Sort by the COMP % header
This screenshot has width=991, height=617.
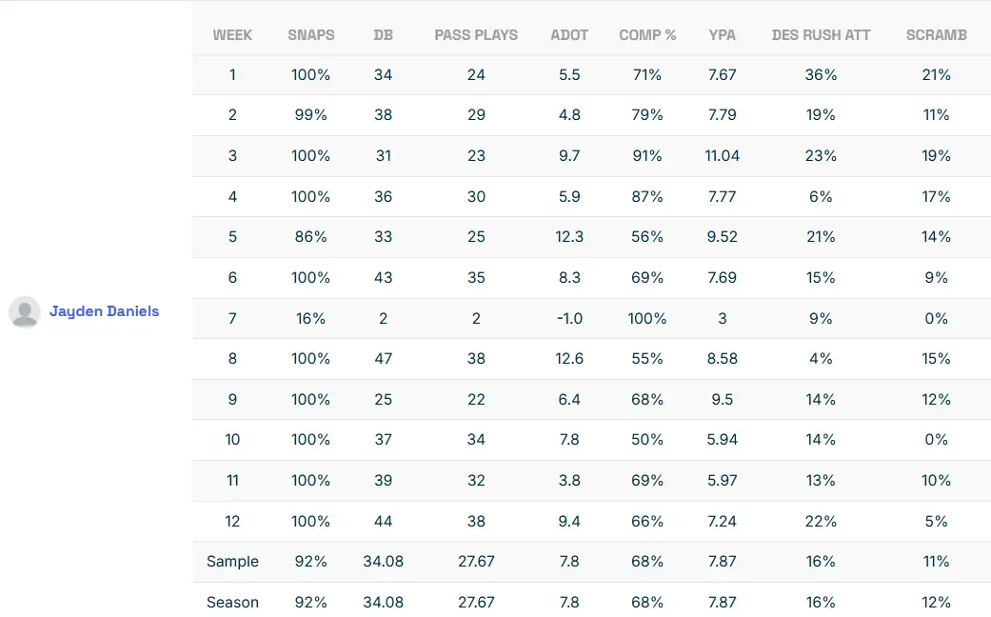(647, 35)
